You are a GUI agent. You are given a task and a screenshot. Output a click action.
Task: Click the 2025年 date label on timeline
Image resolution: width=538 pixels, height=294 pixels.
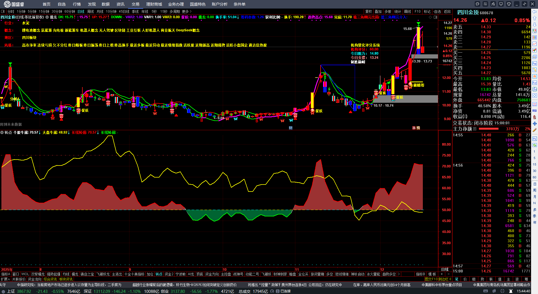tap(7, 270)
